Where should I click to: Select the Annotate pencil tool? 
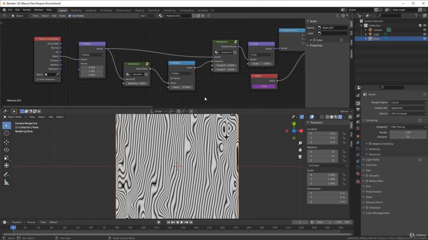[6, 174]
